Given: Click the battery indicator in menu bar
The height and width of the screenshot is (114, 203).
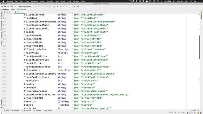Looking at the screenshot, I should click(168, 1).
